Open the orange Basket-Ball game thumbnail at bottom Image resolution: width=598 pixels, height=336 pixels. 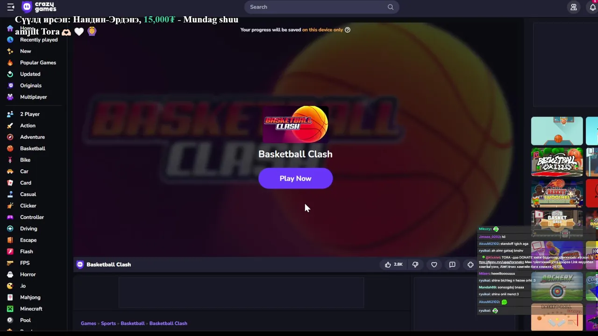(x=557, y=317)
